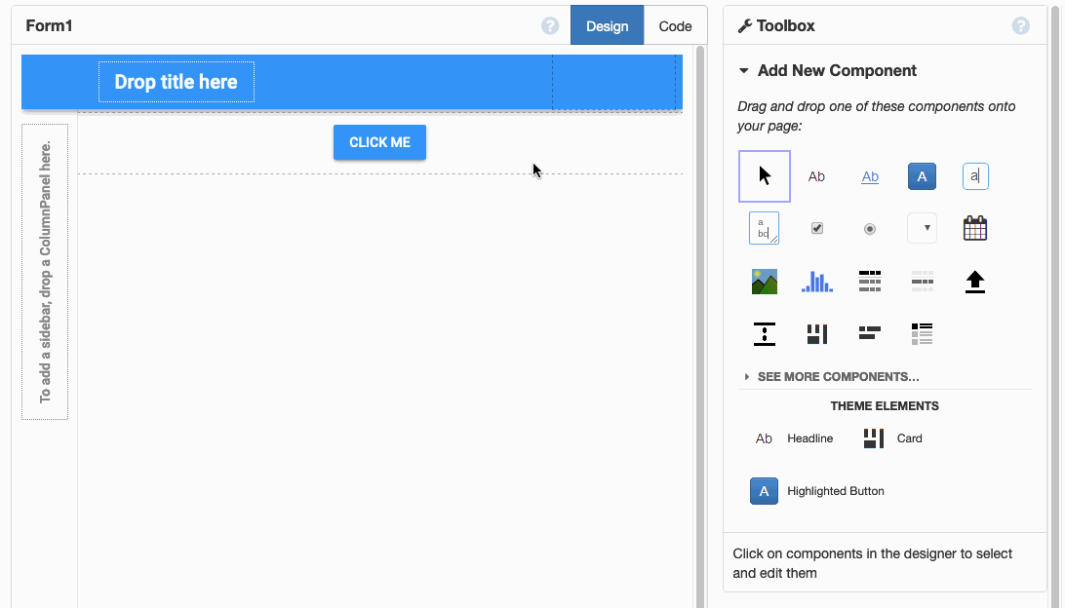Select the multi-line TextArea component icon

click(x=765, y=229)
